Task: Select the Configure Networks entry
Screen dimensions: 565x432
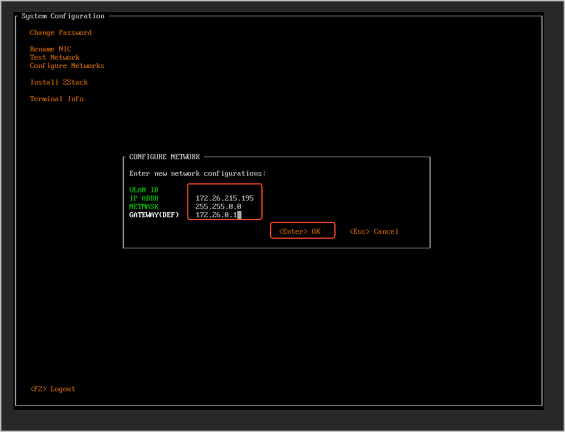Action: 67,66
